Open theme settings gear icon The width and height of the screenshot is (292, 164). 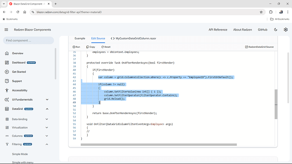point(286,30)
